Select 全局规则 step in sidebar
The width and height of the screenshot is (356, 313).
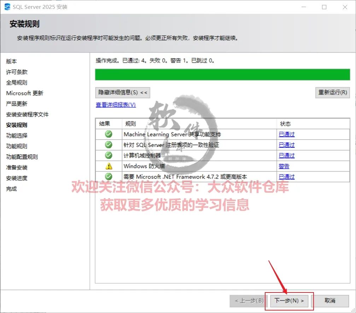coord(17,83)
